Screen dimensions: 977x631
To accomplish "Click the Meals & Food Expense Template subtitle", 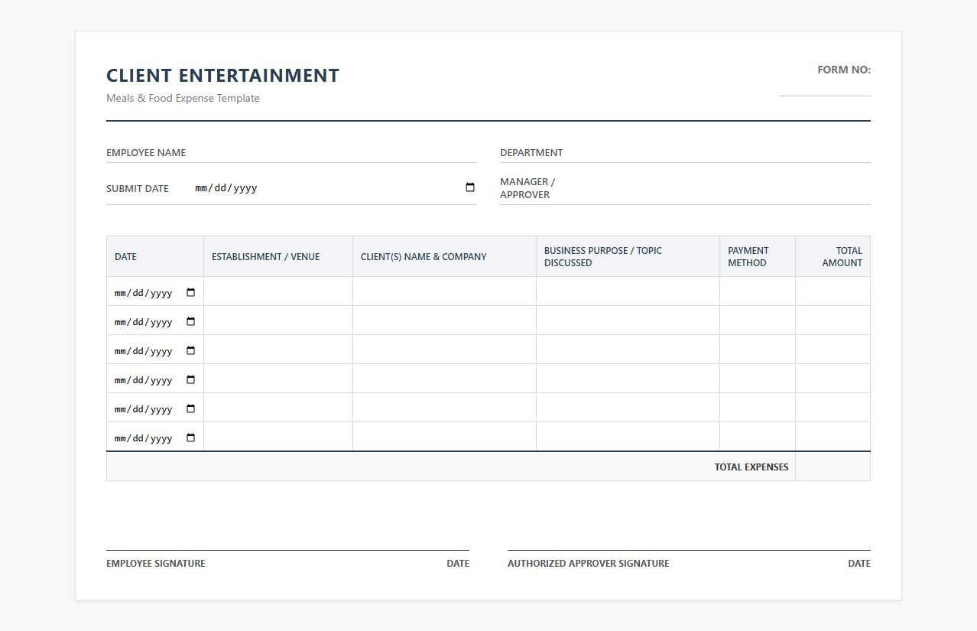I will pyautogui.click(x=183, y=98).
